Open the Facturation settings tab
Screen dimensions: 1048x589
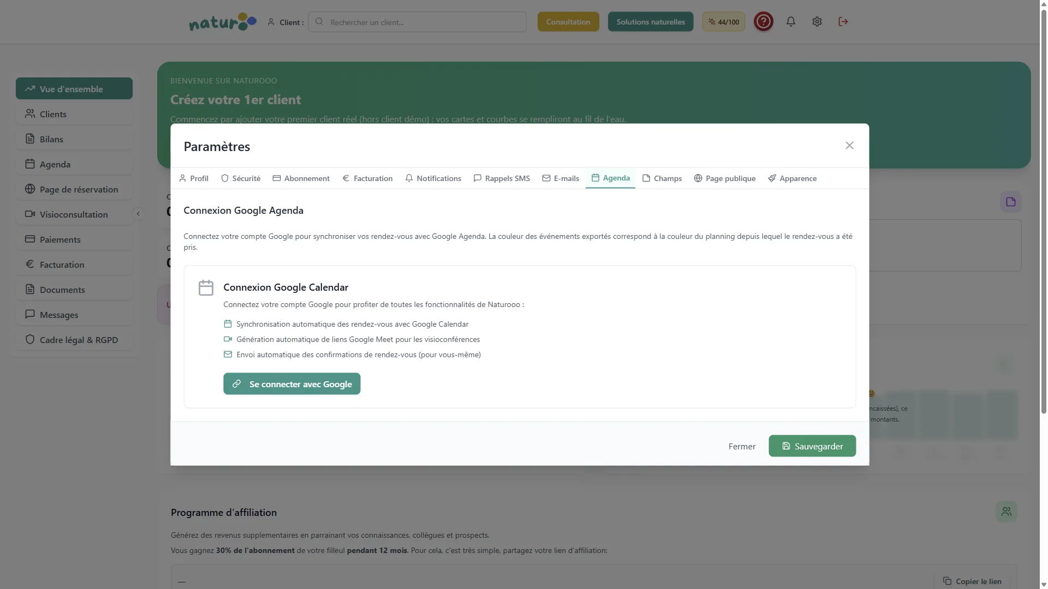point(367,178)
